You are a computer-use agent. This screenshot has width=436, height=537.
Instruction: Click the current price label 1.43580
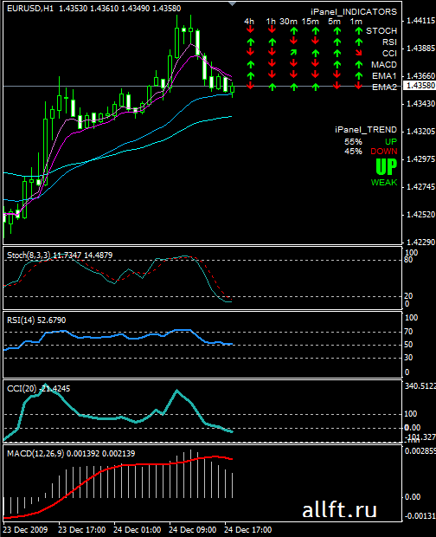point(420,86)
